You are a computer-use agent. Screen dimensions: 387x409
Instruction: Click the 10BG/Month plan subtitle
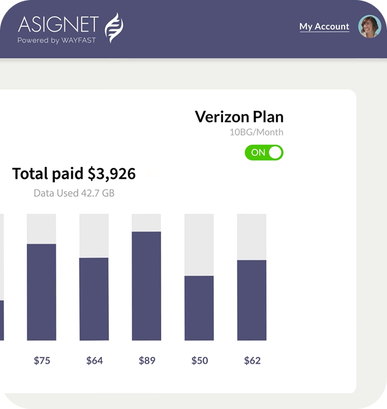coord(256,132)
